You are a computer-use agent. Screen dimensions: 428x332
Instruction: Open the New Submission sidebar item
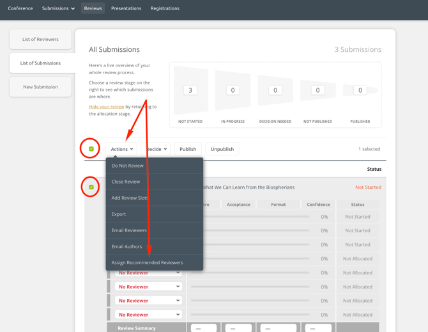pos(40,87)
